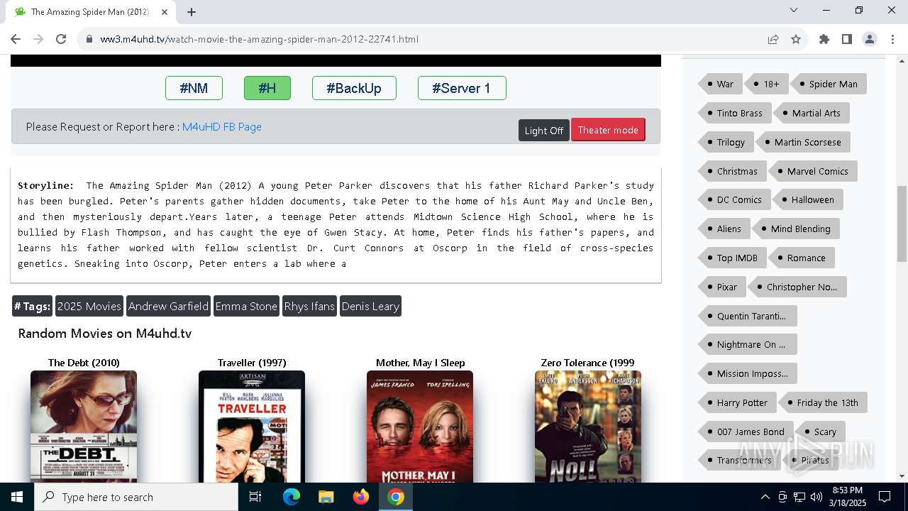Open a new browser tab
Viewport: 908px width, 511px height.
(192, 11)
